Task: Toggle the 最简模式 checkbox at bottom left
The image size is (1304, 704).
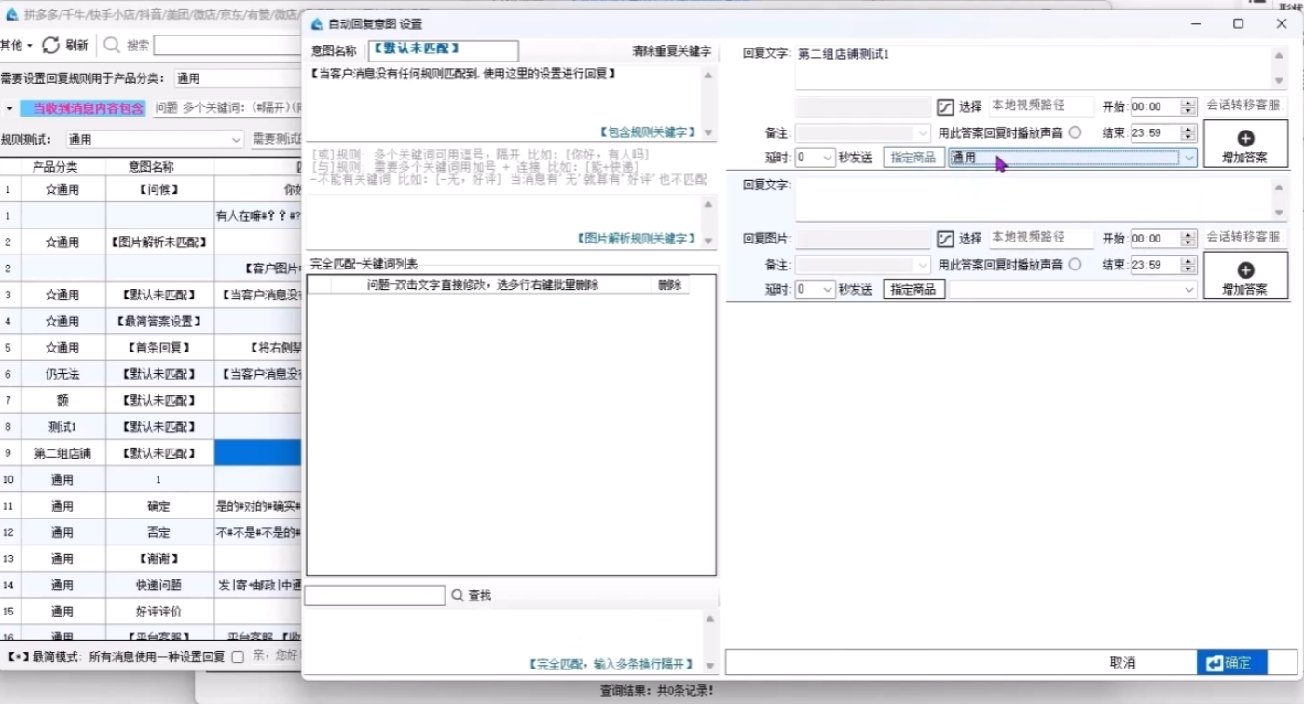Action: pos(238,656)
